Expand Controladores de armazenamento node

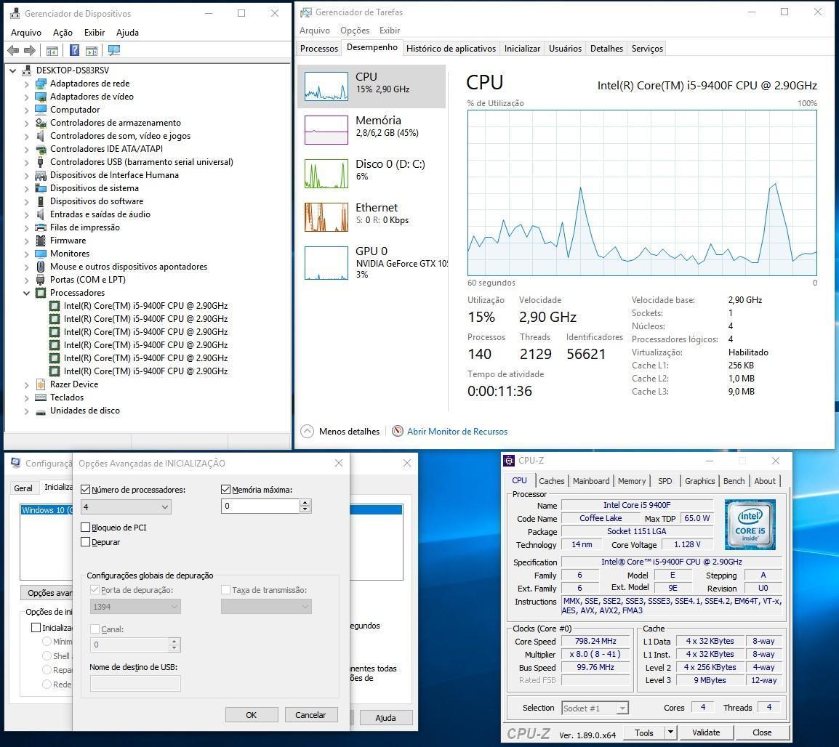click(x=26, y=123)
